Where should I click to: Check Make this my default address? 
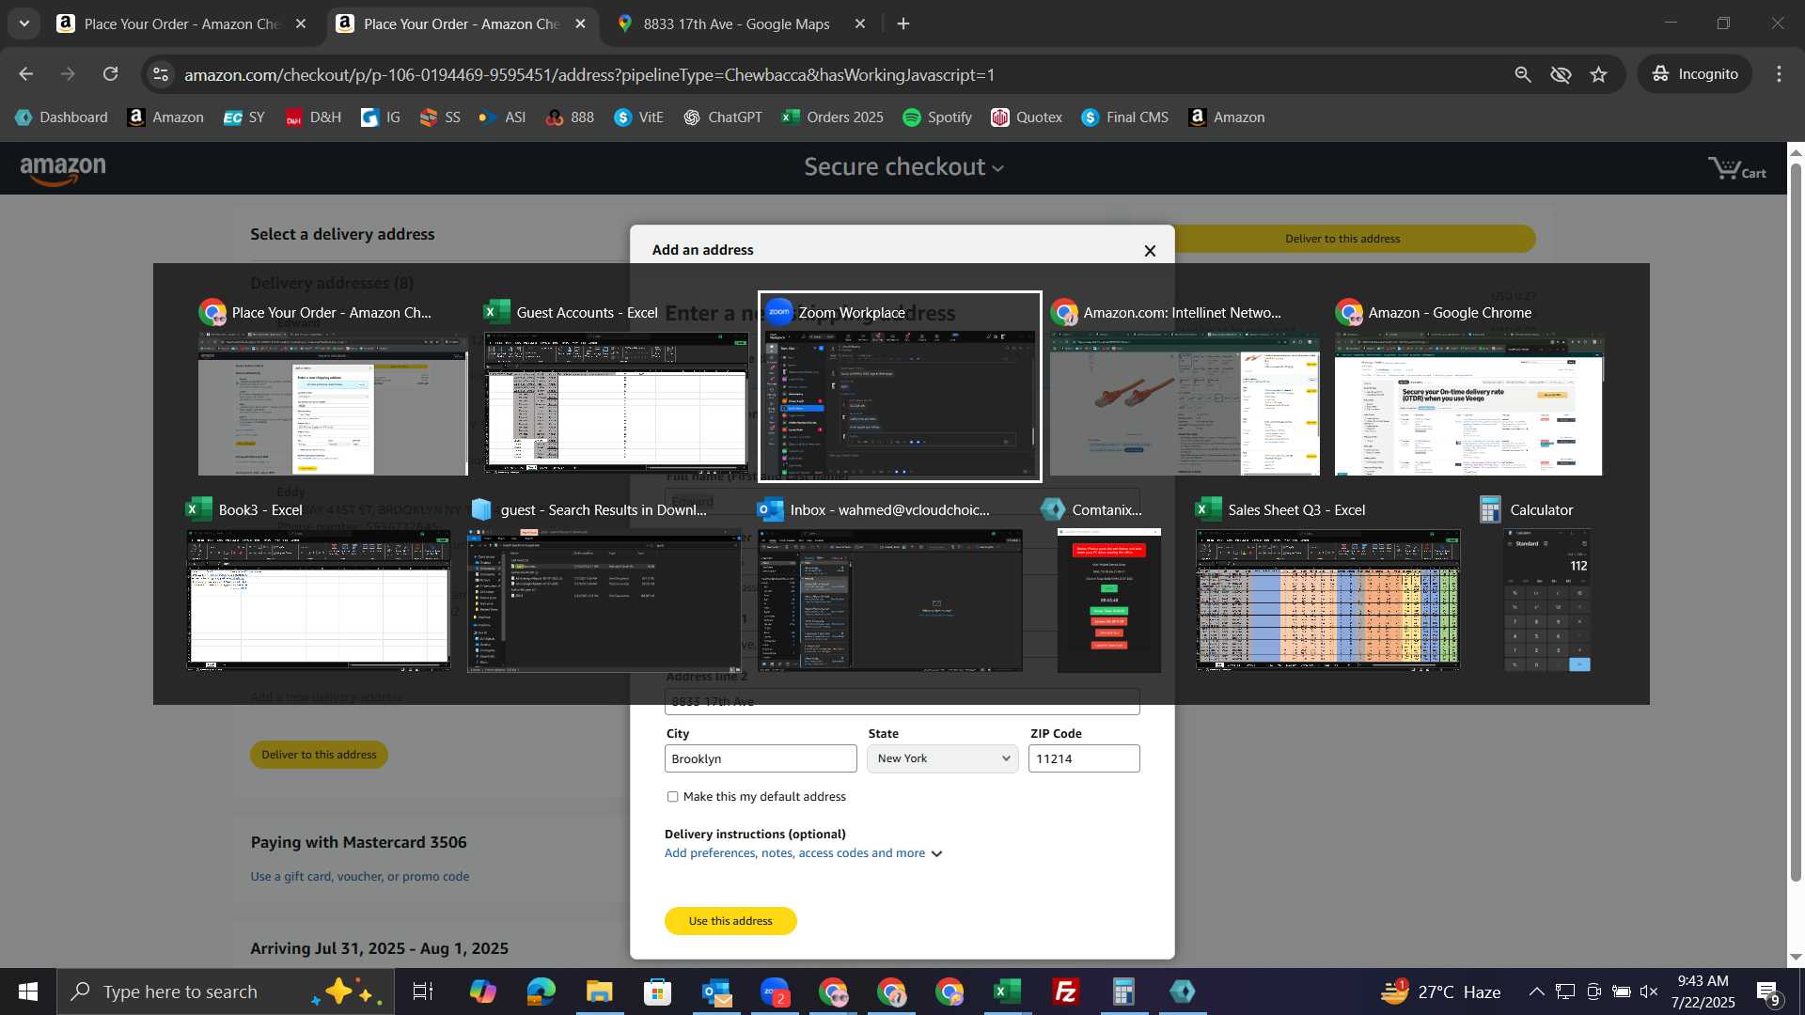[x=672, y=797]
